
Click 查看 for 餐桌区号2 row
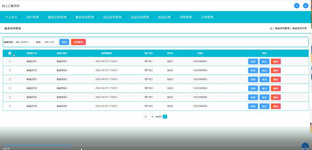click(x=253, y=70)
